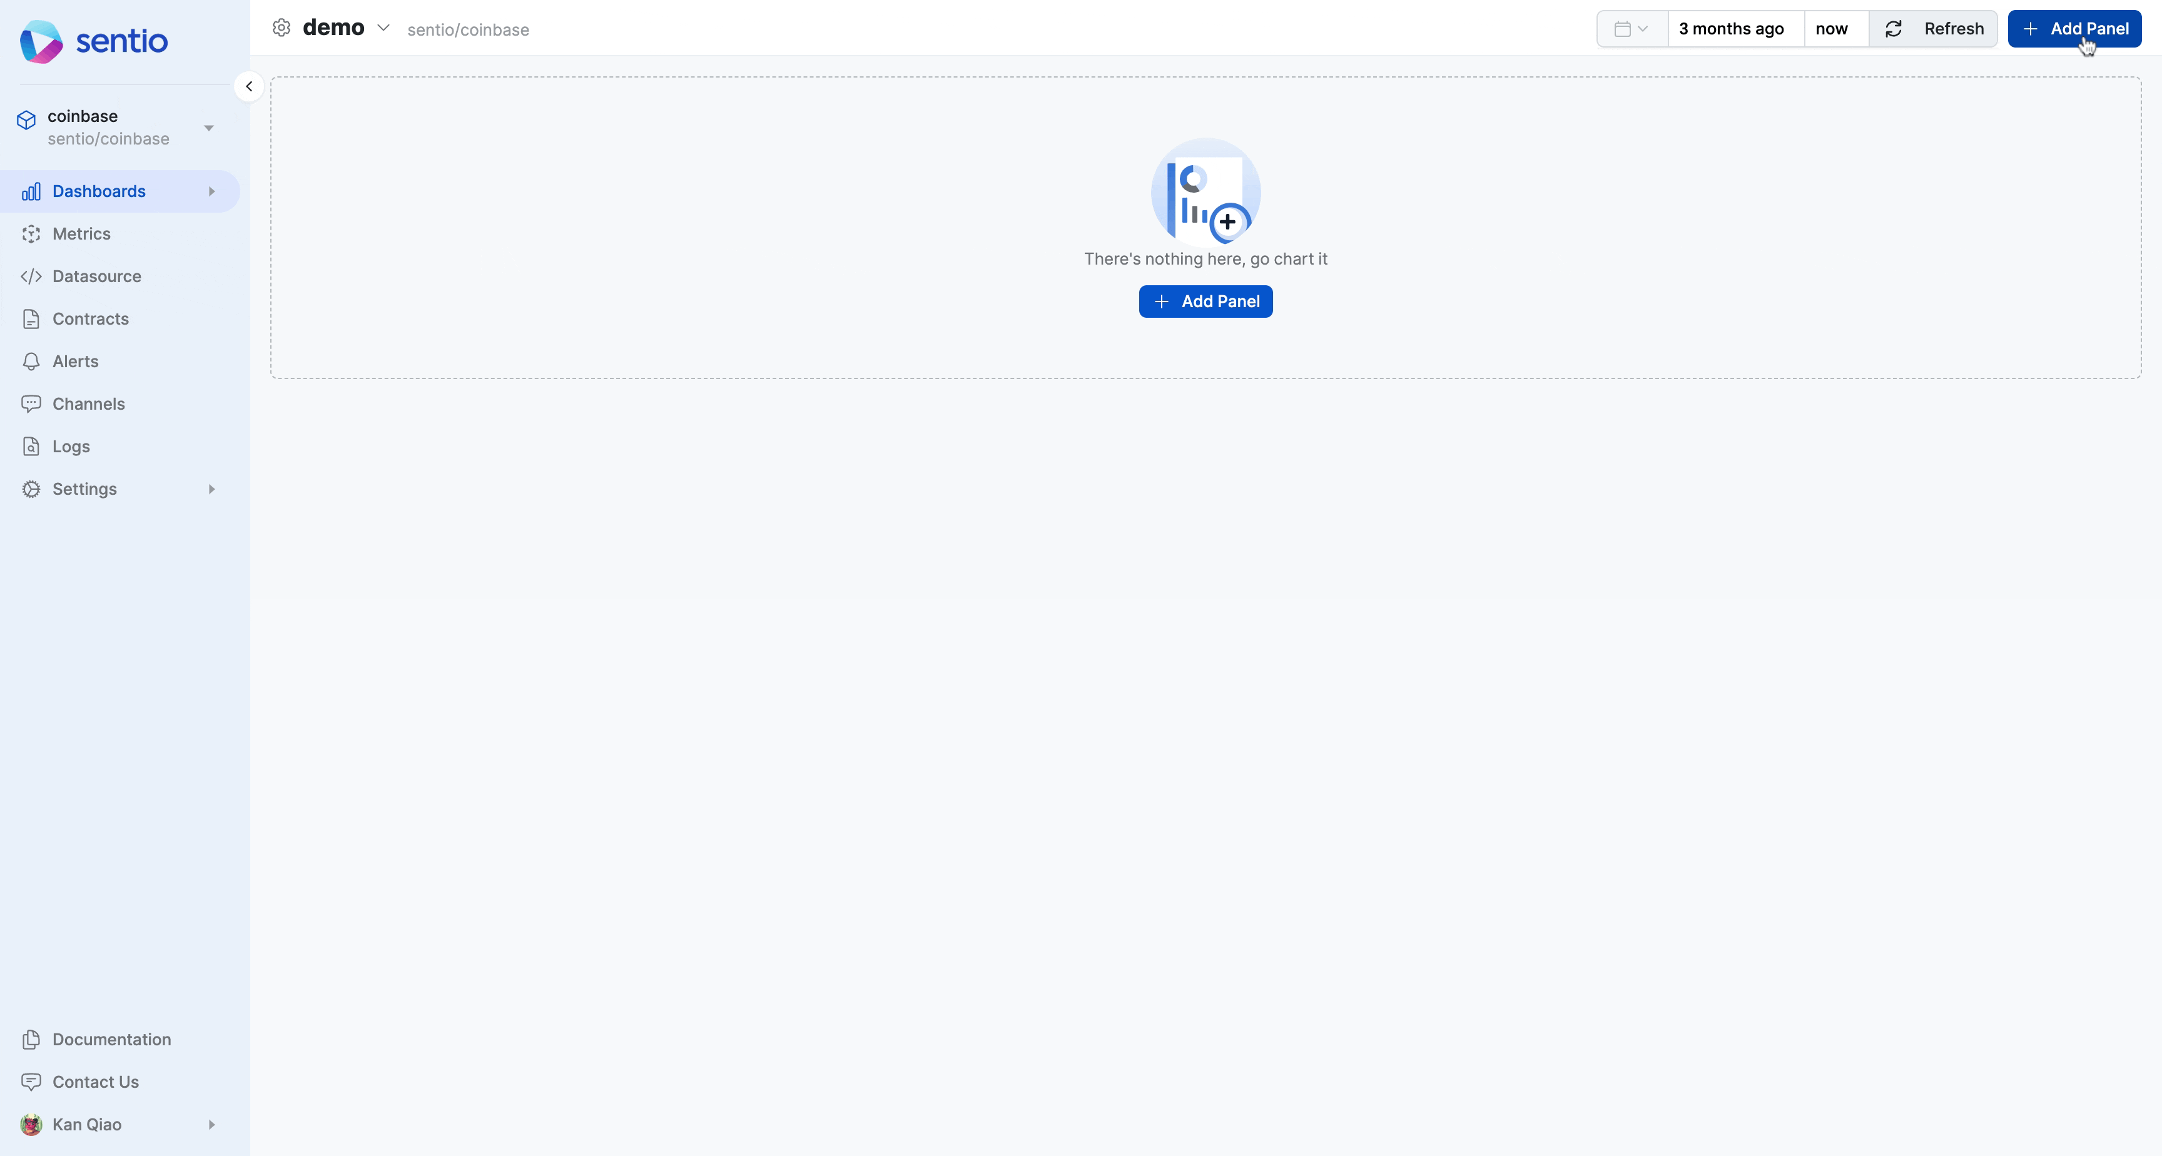The width and height of the screenshot is (2162, 1156).
Task: Open the Metrics page
Action: coord(81,234)
